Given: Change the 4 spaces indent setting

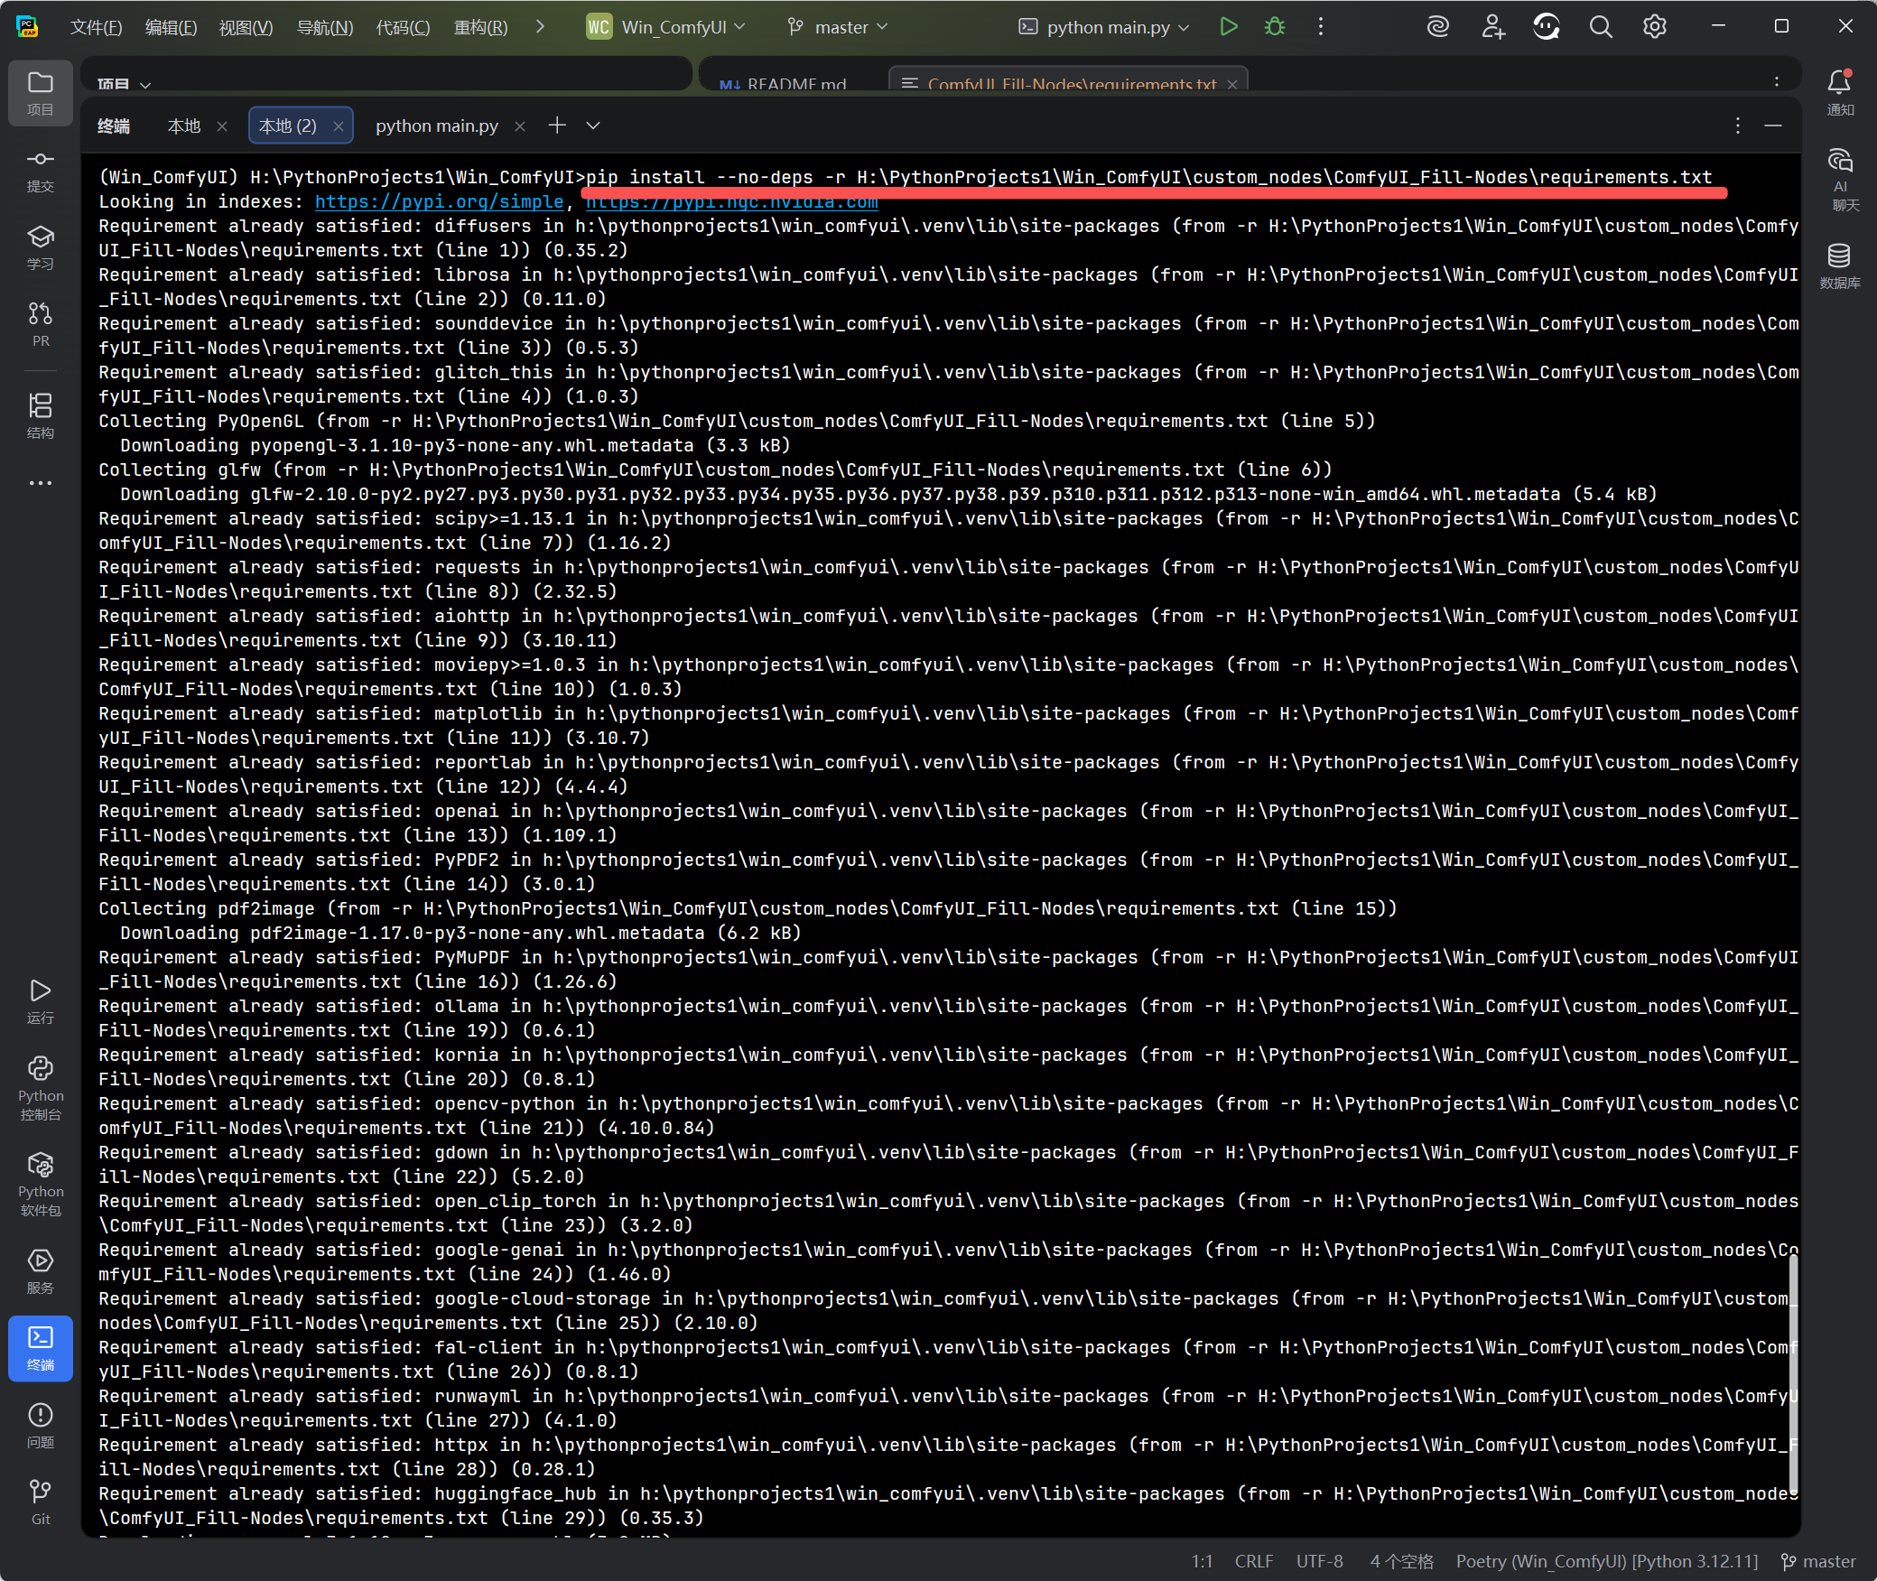Looking at the screenshot, I should coord(1401,1561).
